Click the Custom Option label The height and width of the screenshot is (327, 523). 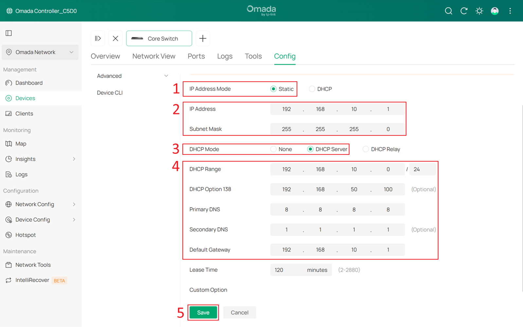tap(208, 290)
